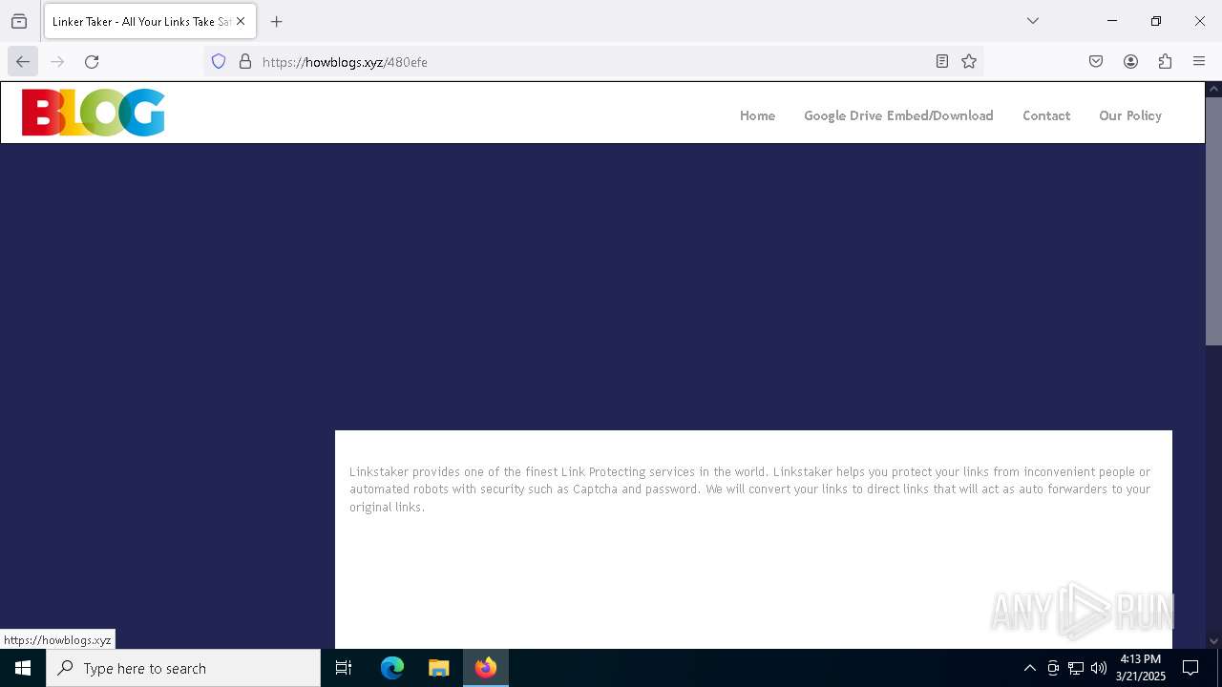Launch Microsoft Edge from the taskbar
The width and height of the screenshot is (1222, 687).
coord(392,668)
